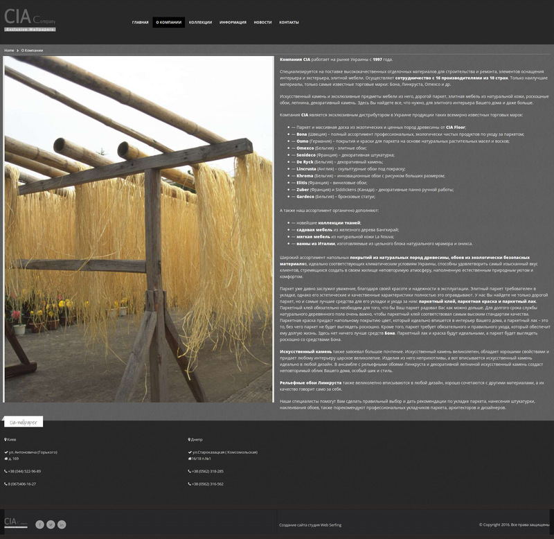554x539 pixels.
Task: Open the КОЛЛЕКЦИИ menu item
Action: [200, 22]
